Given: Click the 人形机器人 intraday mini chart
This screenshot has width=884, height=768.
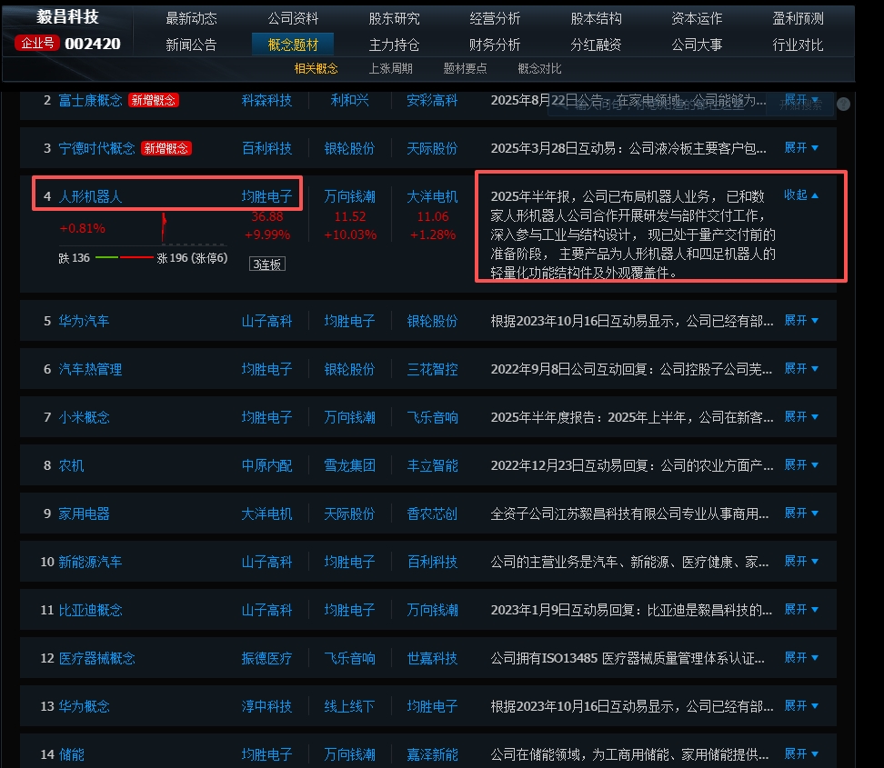Looking at the screenshot, I should [x=143, y=228].
